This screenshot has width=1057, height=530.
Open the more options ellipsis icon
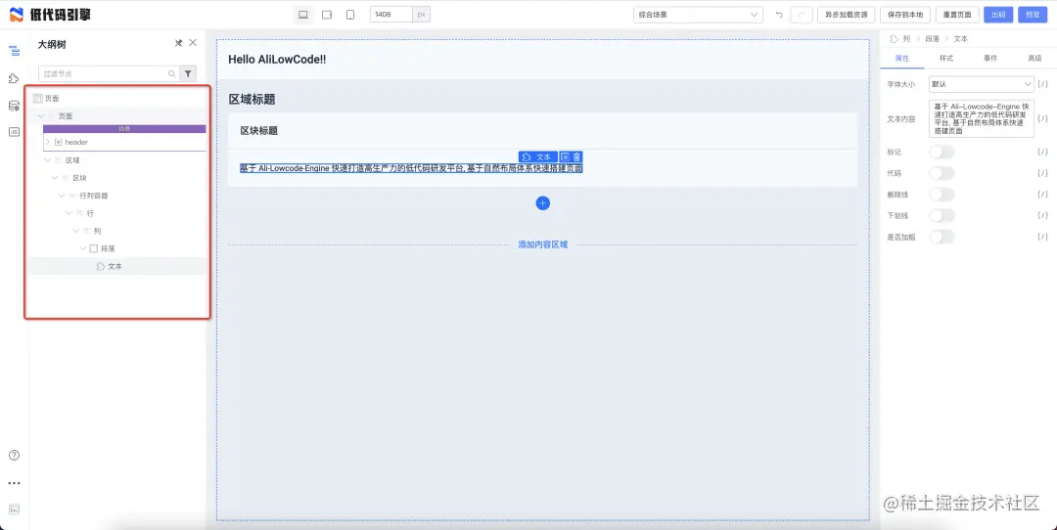pos(14,483)
